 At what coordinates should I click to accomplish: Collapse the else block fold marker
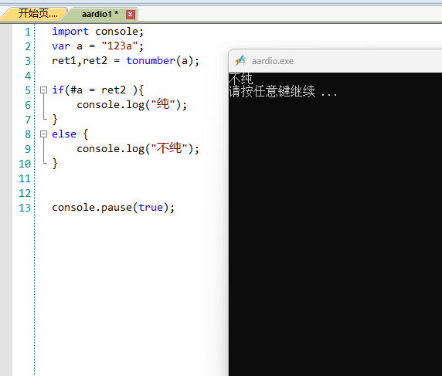pyautogui.click(x=43, y=134)
